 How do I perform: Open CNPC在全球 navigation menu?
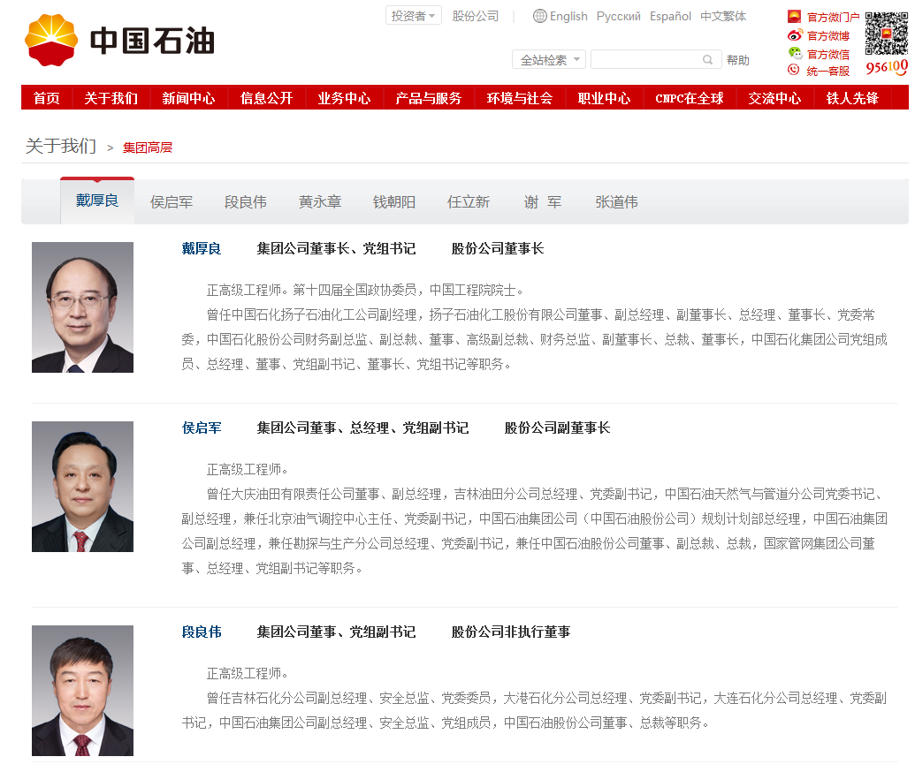coord(690,98)
